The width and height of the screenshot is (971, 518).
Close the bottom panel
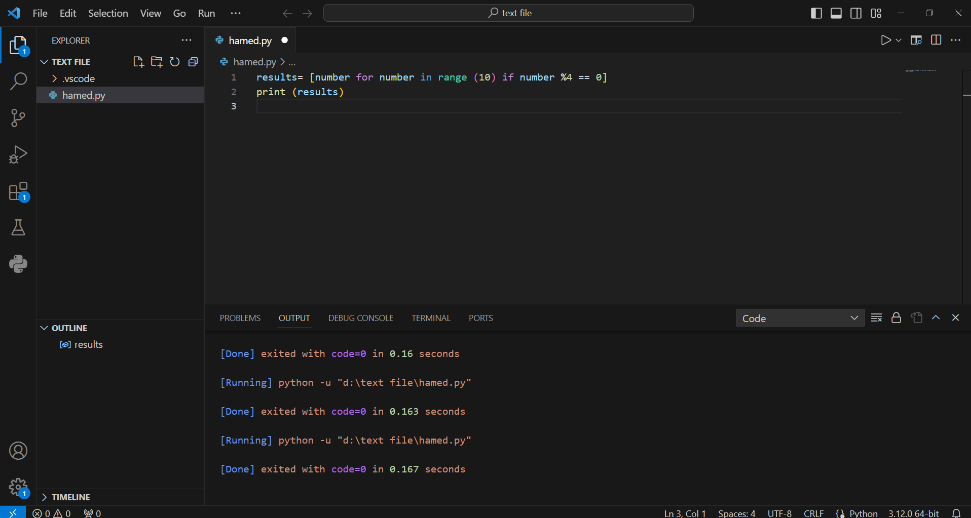click(x=956, y=317)
